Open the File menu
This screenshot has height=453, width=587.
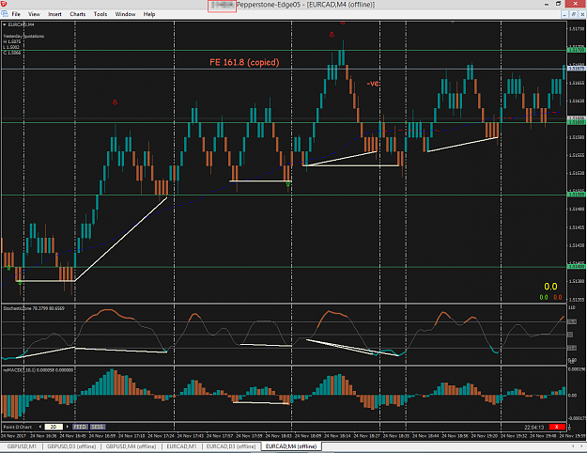click(16, 14)
